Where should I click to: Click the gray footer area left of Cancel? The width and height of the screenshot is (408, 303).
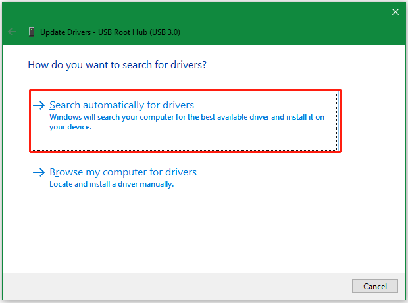tap(178, 286)
